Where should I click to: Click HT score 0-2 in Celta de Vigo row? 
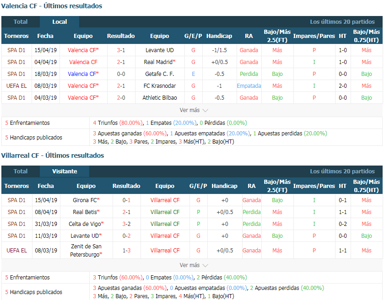pyautogui.click(x=343, y=224)
